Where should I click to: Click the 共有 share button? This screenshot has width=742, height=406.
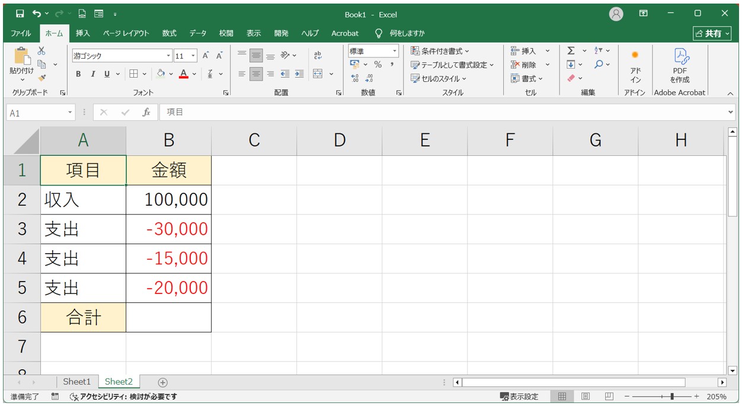(712, 33)
